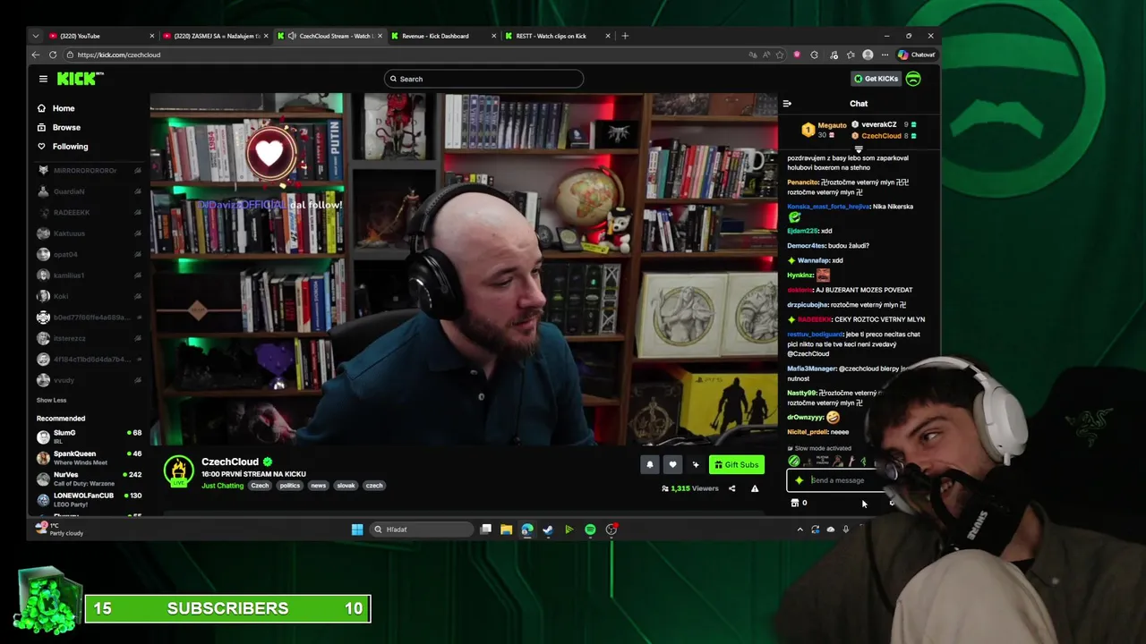Open the Just Chatting category link
This screenshot has height=644, width=1146.
222,486
